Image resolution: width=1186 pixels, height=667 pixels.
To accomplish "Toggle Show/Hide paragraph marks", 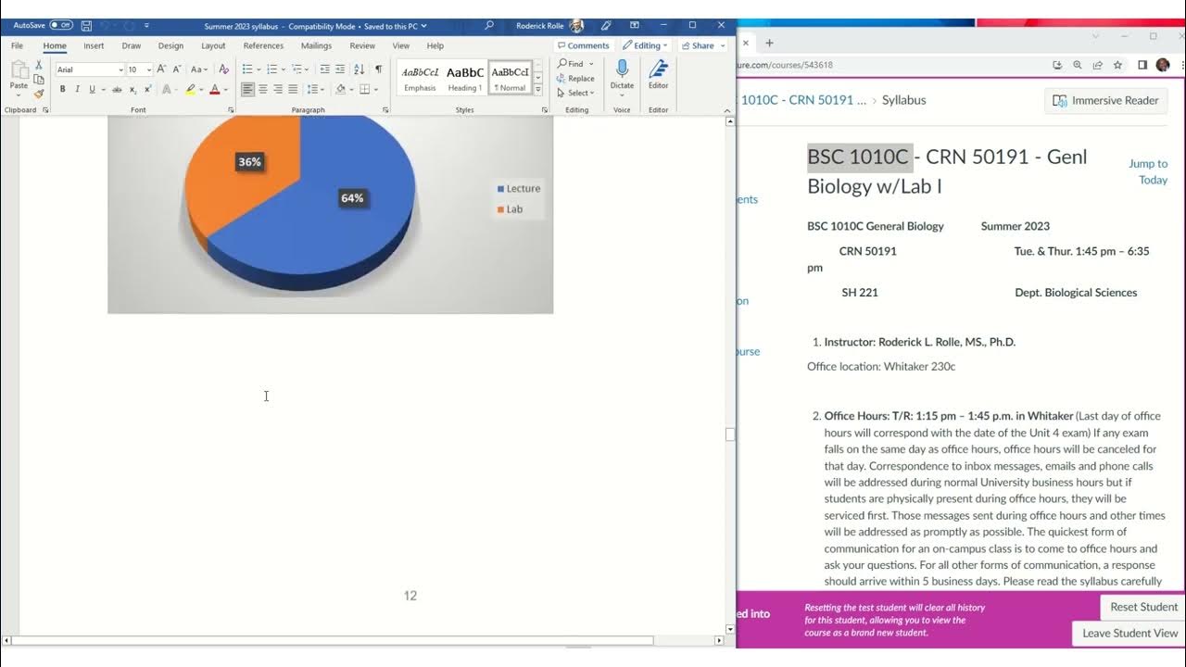I will [x=378, y=69].
